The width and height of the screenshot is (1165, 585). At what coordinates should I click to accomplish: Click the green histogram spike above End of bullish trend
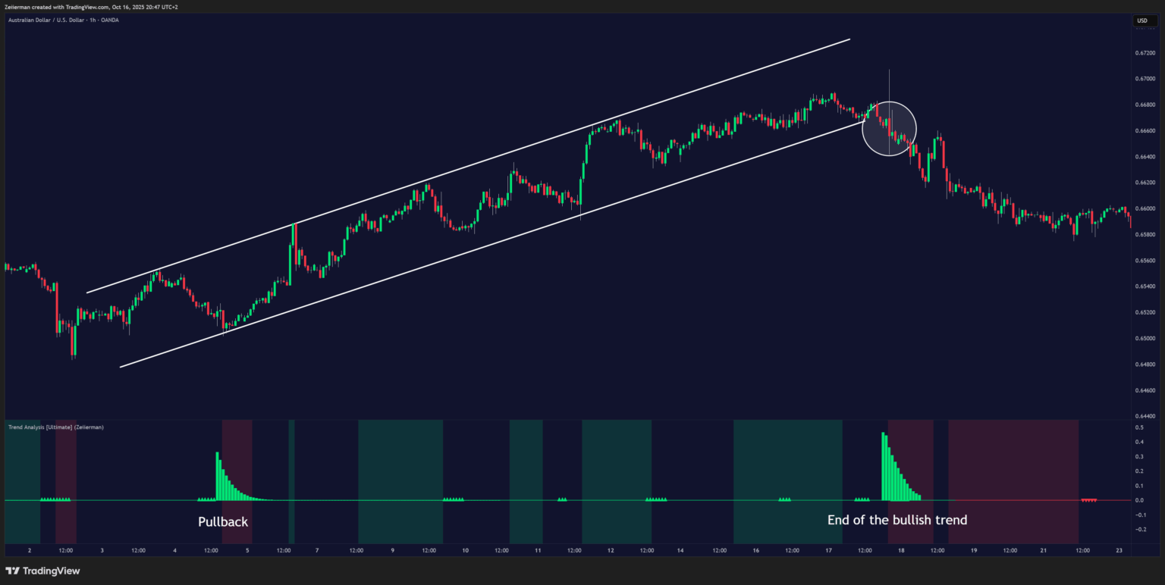884,466
